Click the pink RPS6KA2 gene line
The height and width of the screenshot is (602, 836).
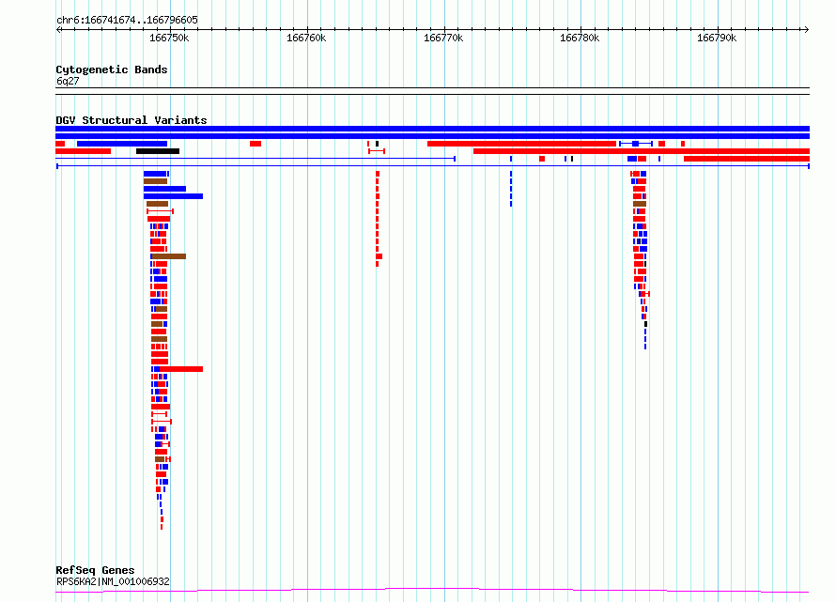pos(432,590)
